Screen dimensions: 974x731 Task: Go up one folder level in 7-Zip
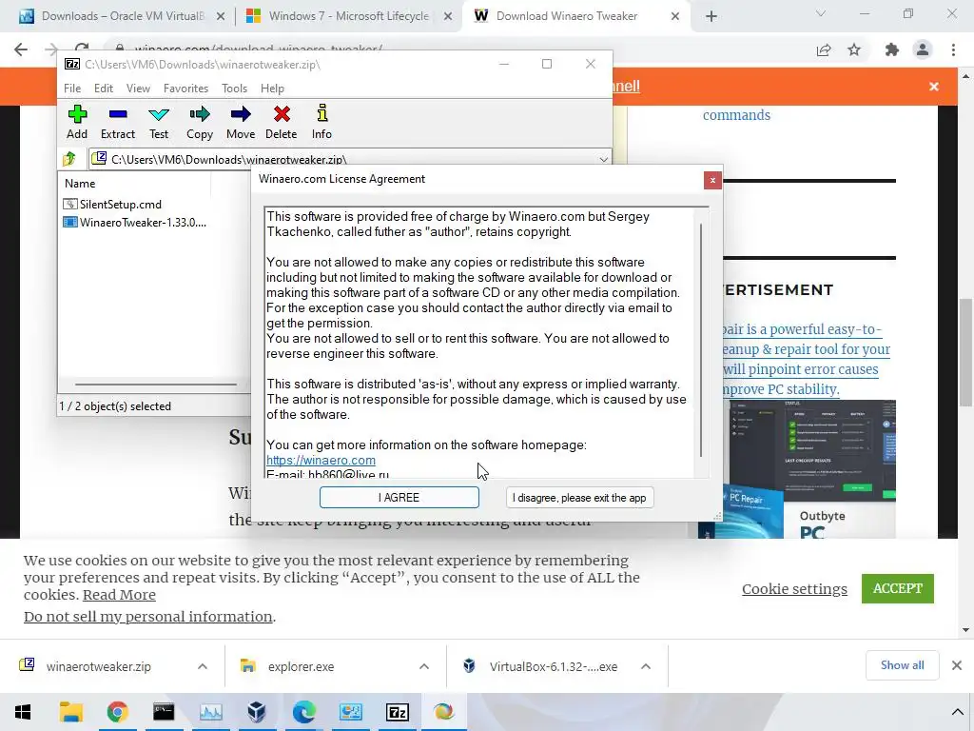[68, 159]
